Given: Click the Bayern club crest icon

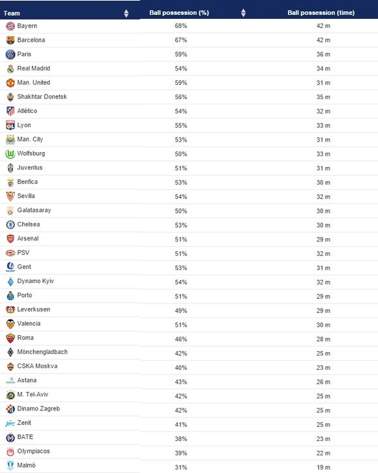Looking at the screenshot, I should (10, 26).
